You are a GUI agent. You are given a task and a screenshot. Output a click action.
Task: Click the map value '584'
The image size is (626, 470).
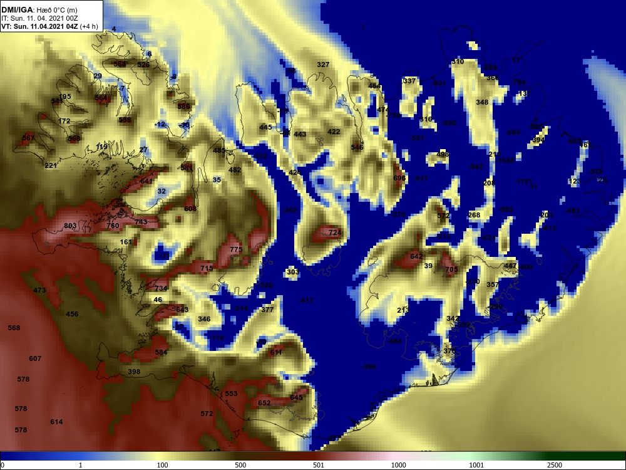click(162, 352)
